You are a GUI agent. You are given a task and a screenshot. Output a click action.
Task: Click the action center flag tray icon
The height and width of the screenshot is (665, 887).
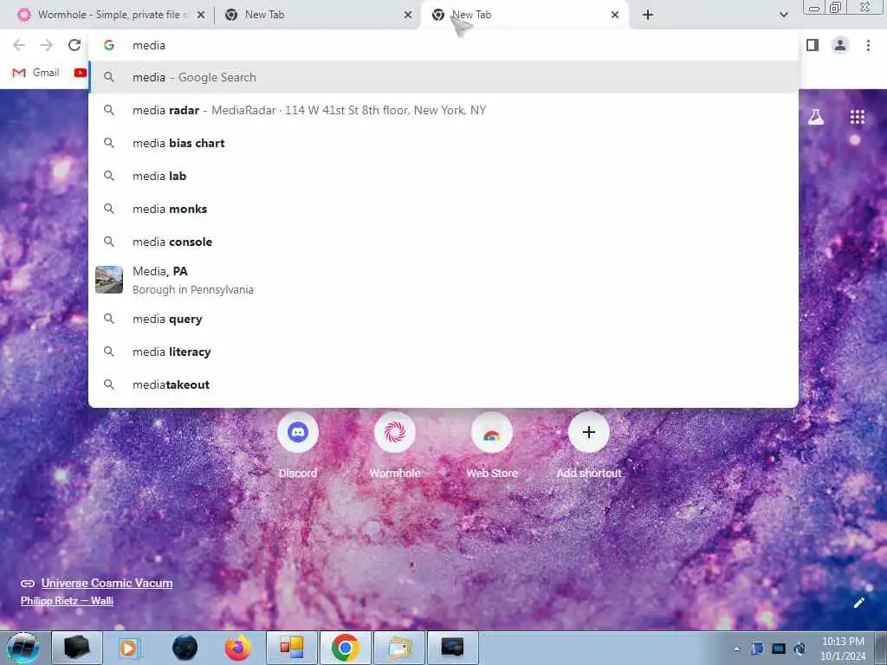tap(757, 649)
